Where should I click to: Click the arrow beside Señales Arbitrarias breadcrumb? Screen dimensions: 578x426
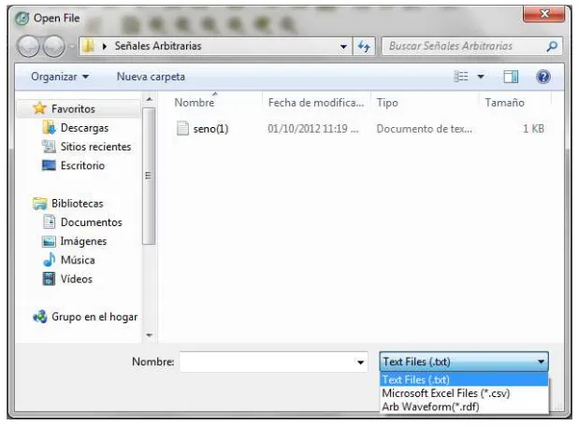105,47
